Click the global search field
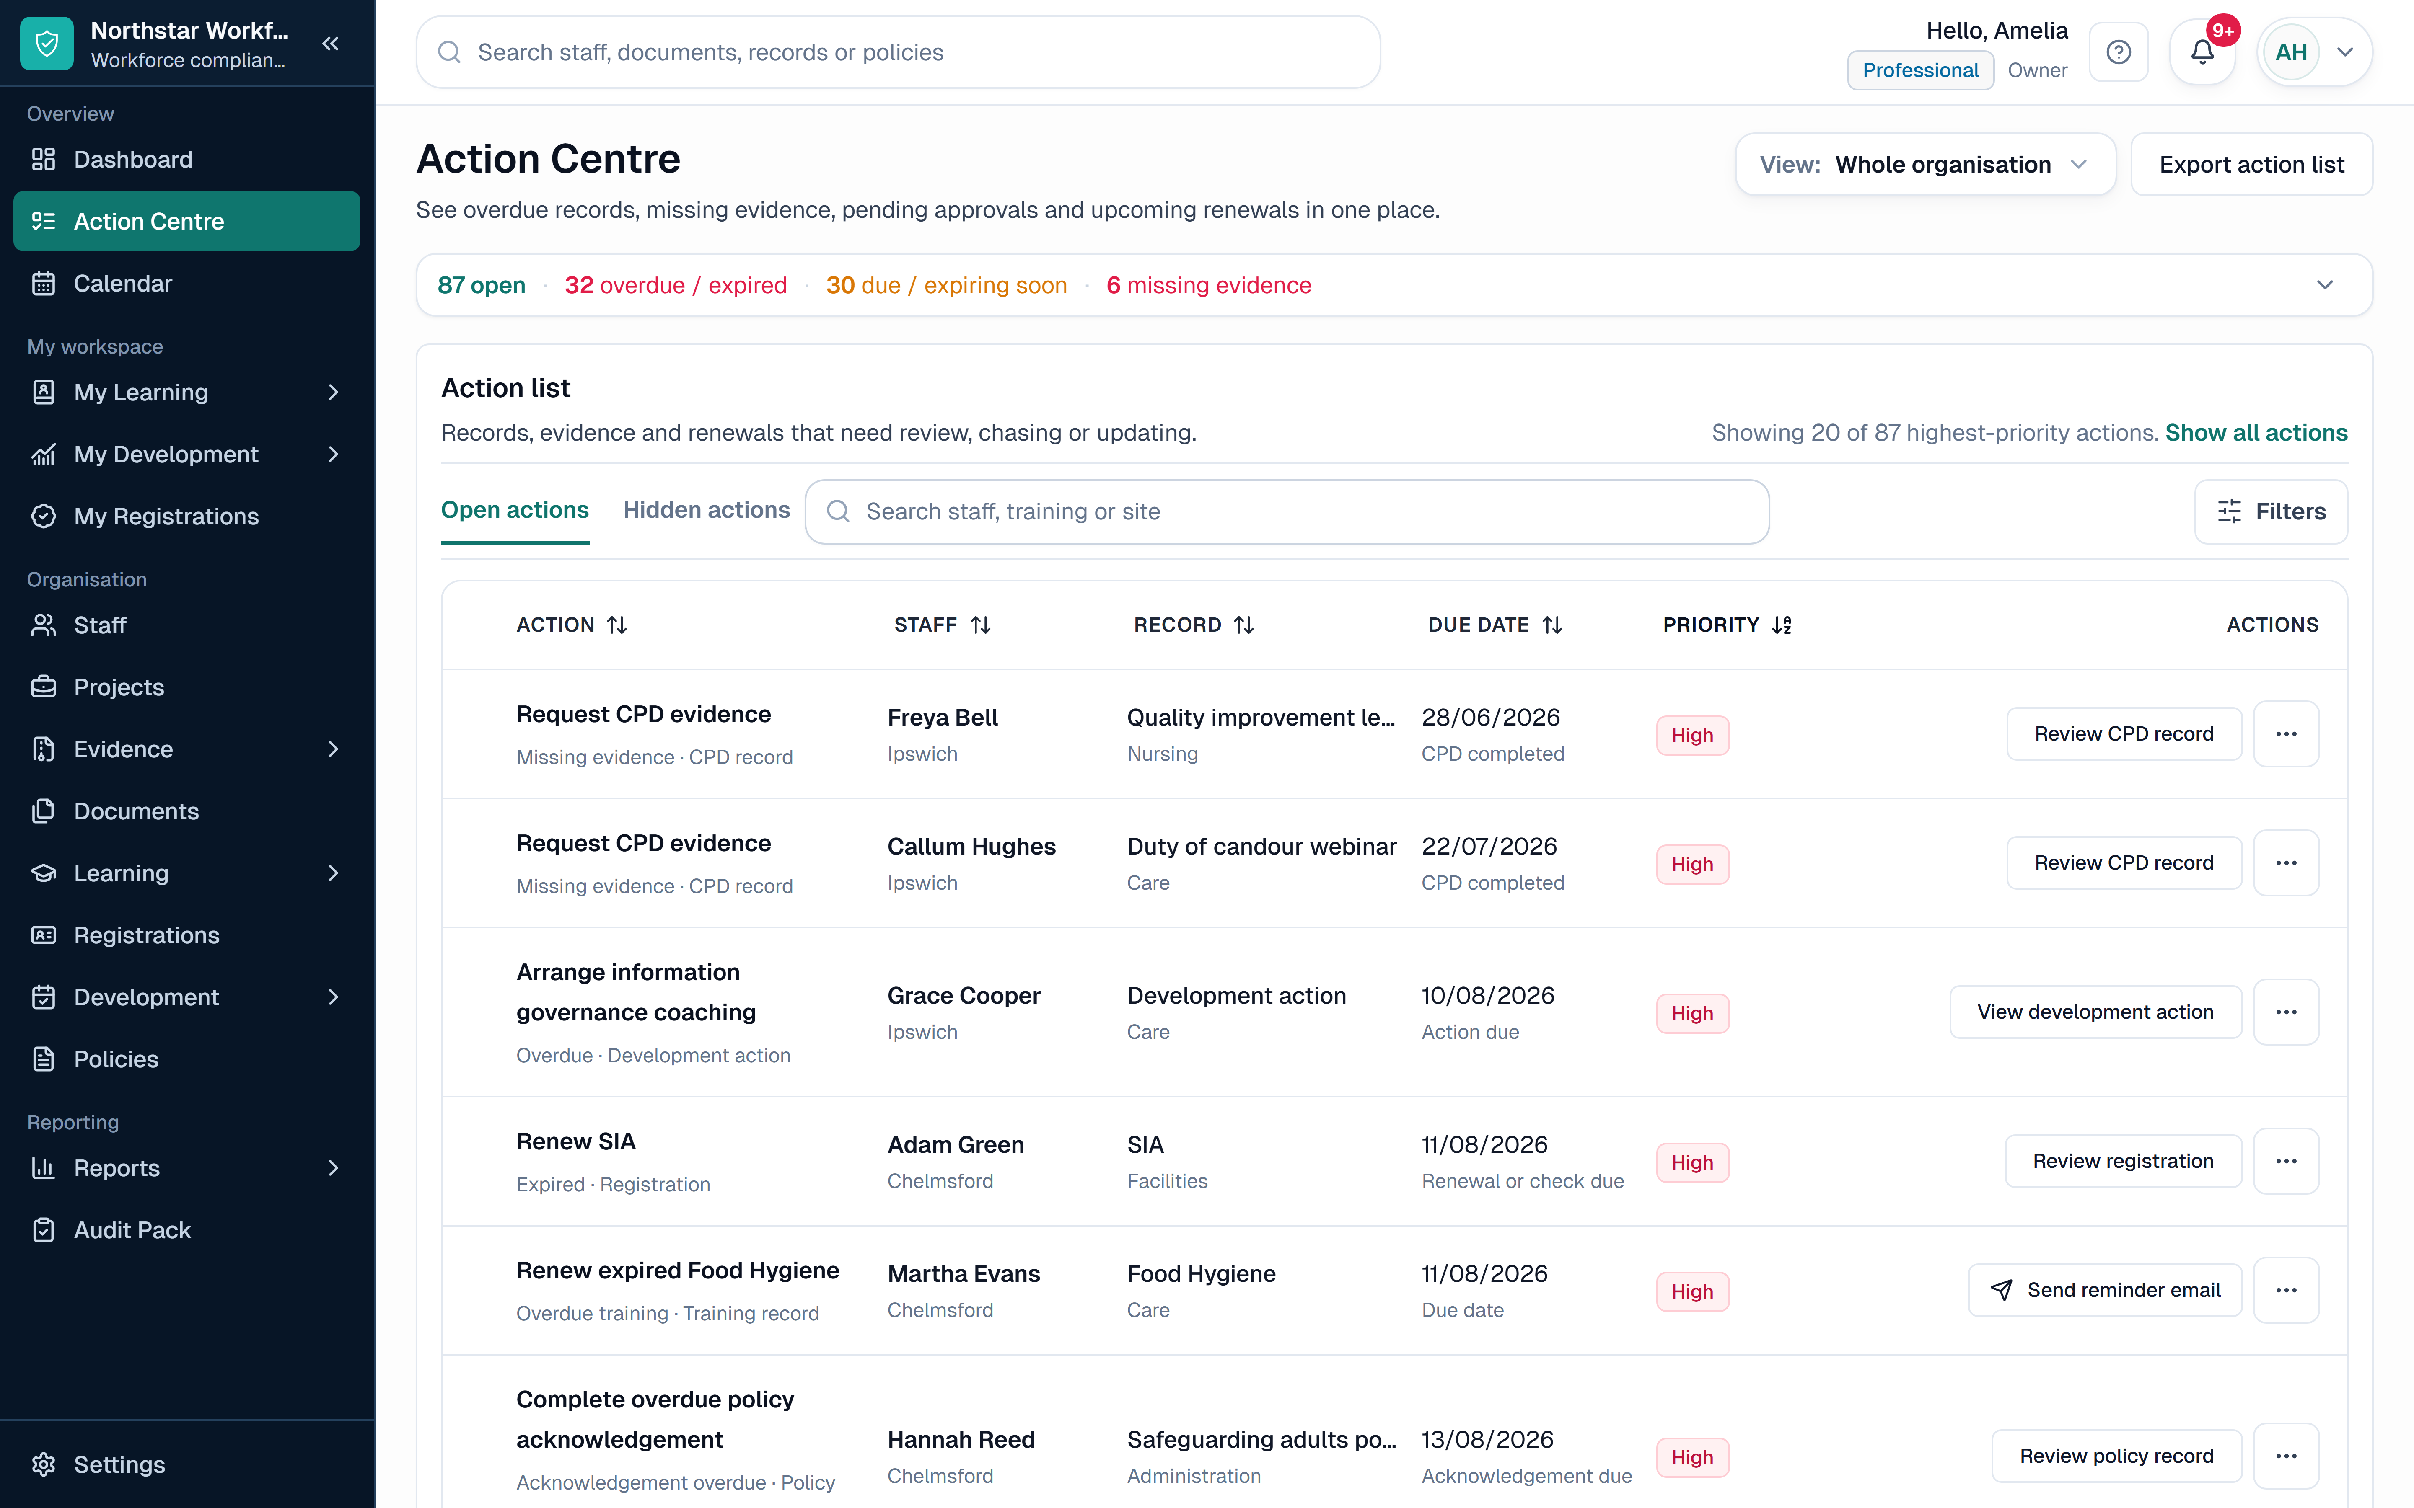This screenshot has height=1508, width=2414. click(898, 52)
